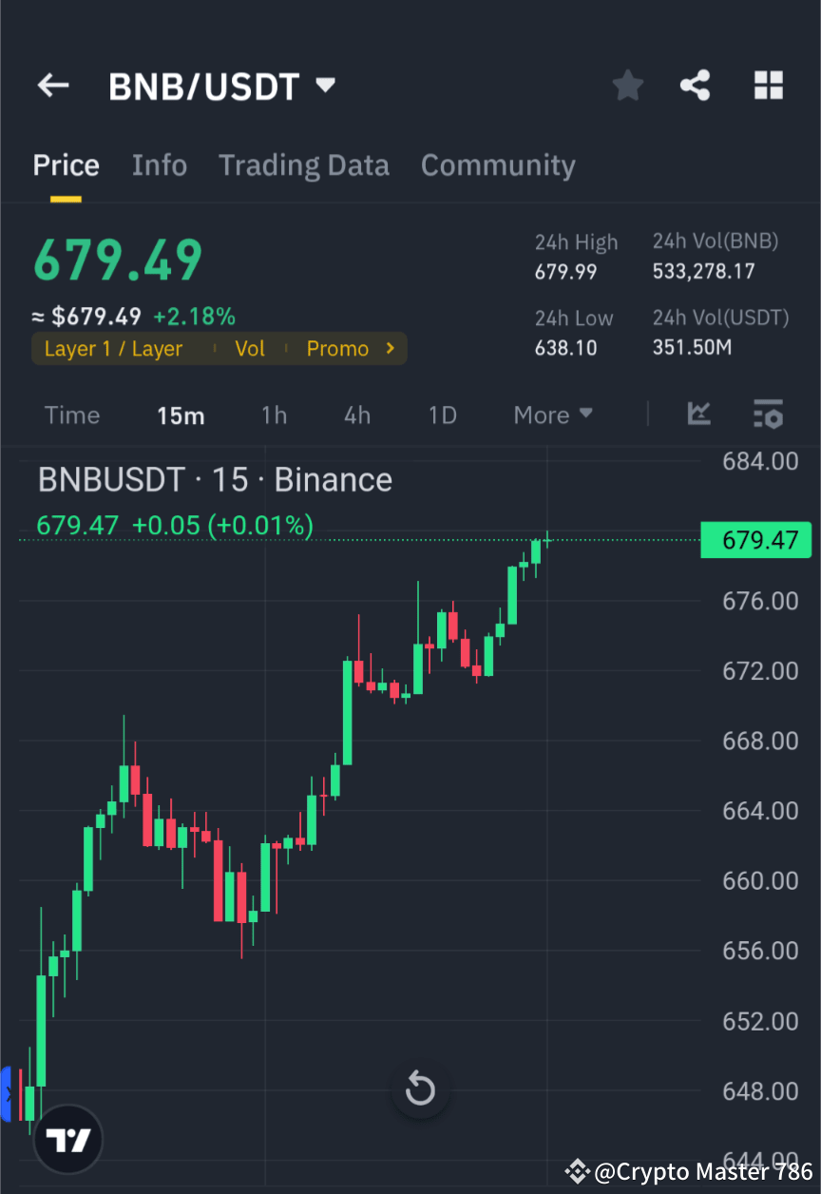
Task: Tap the back arrow to exit chart
Action: tap(52, 86)
